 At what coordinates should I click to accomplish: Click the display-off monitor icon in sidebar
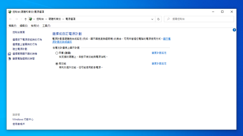coord(9,54)
